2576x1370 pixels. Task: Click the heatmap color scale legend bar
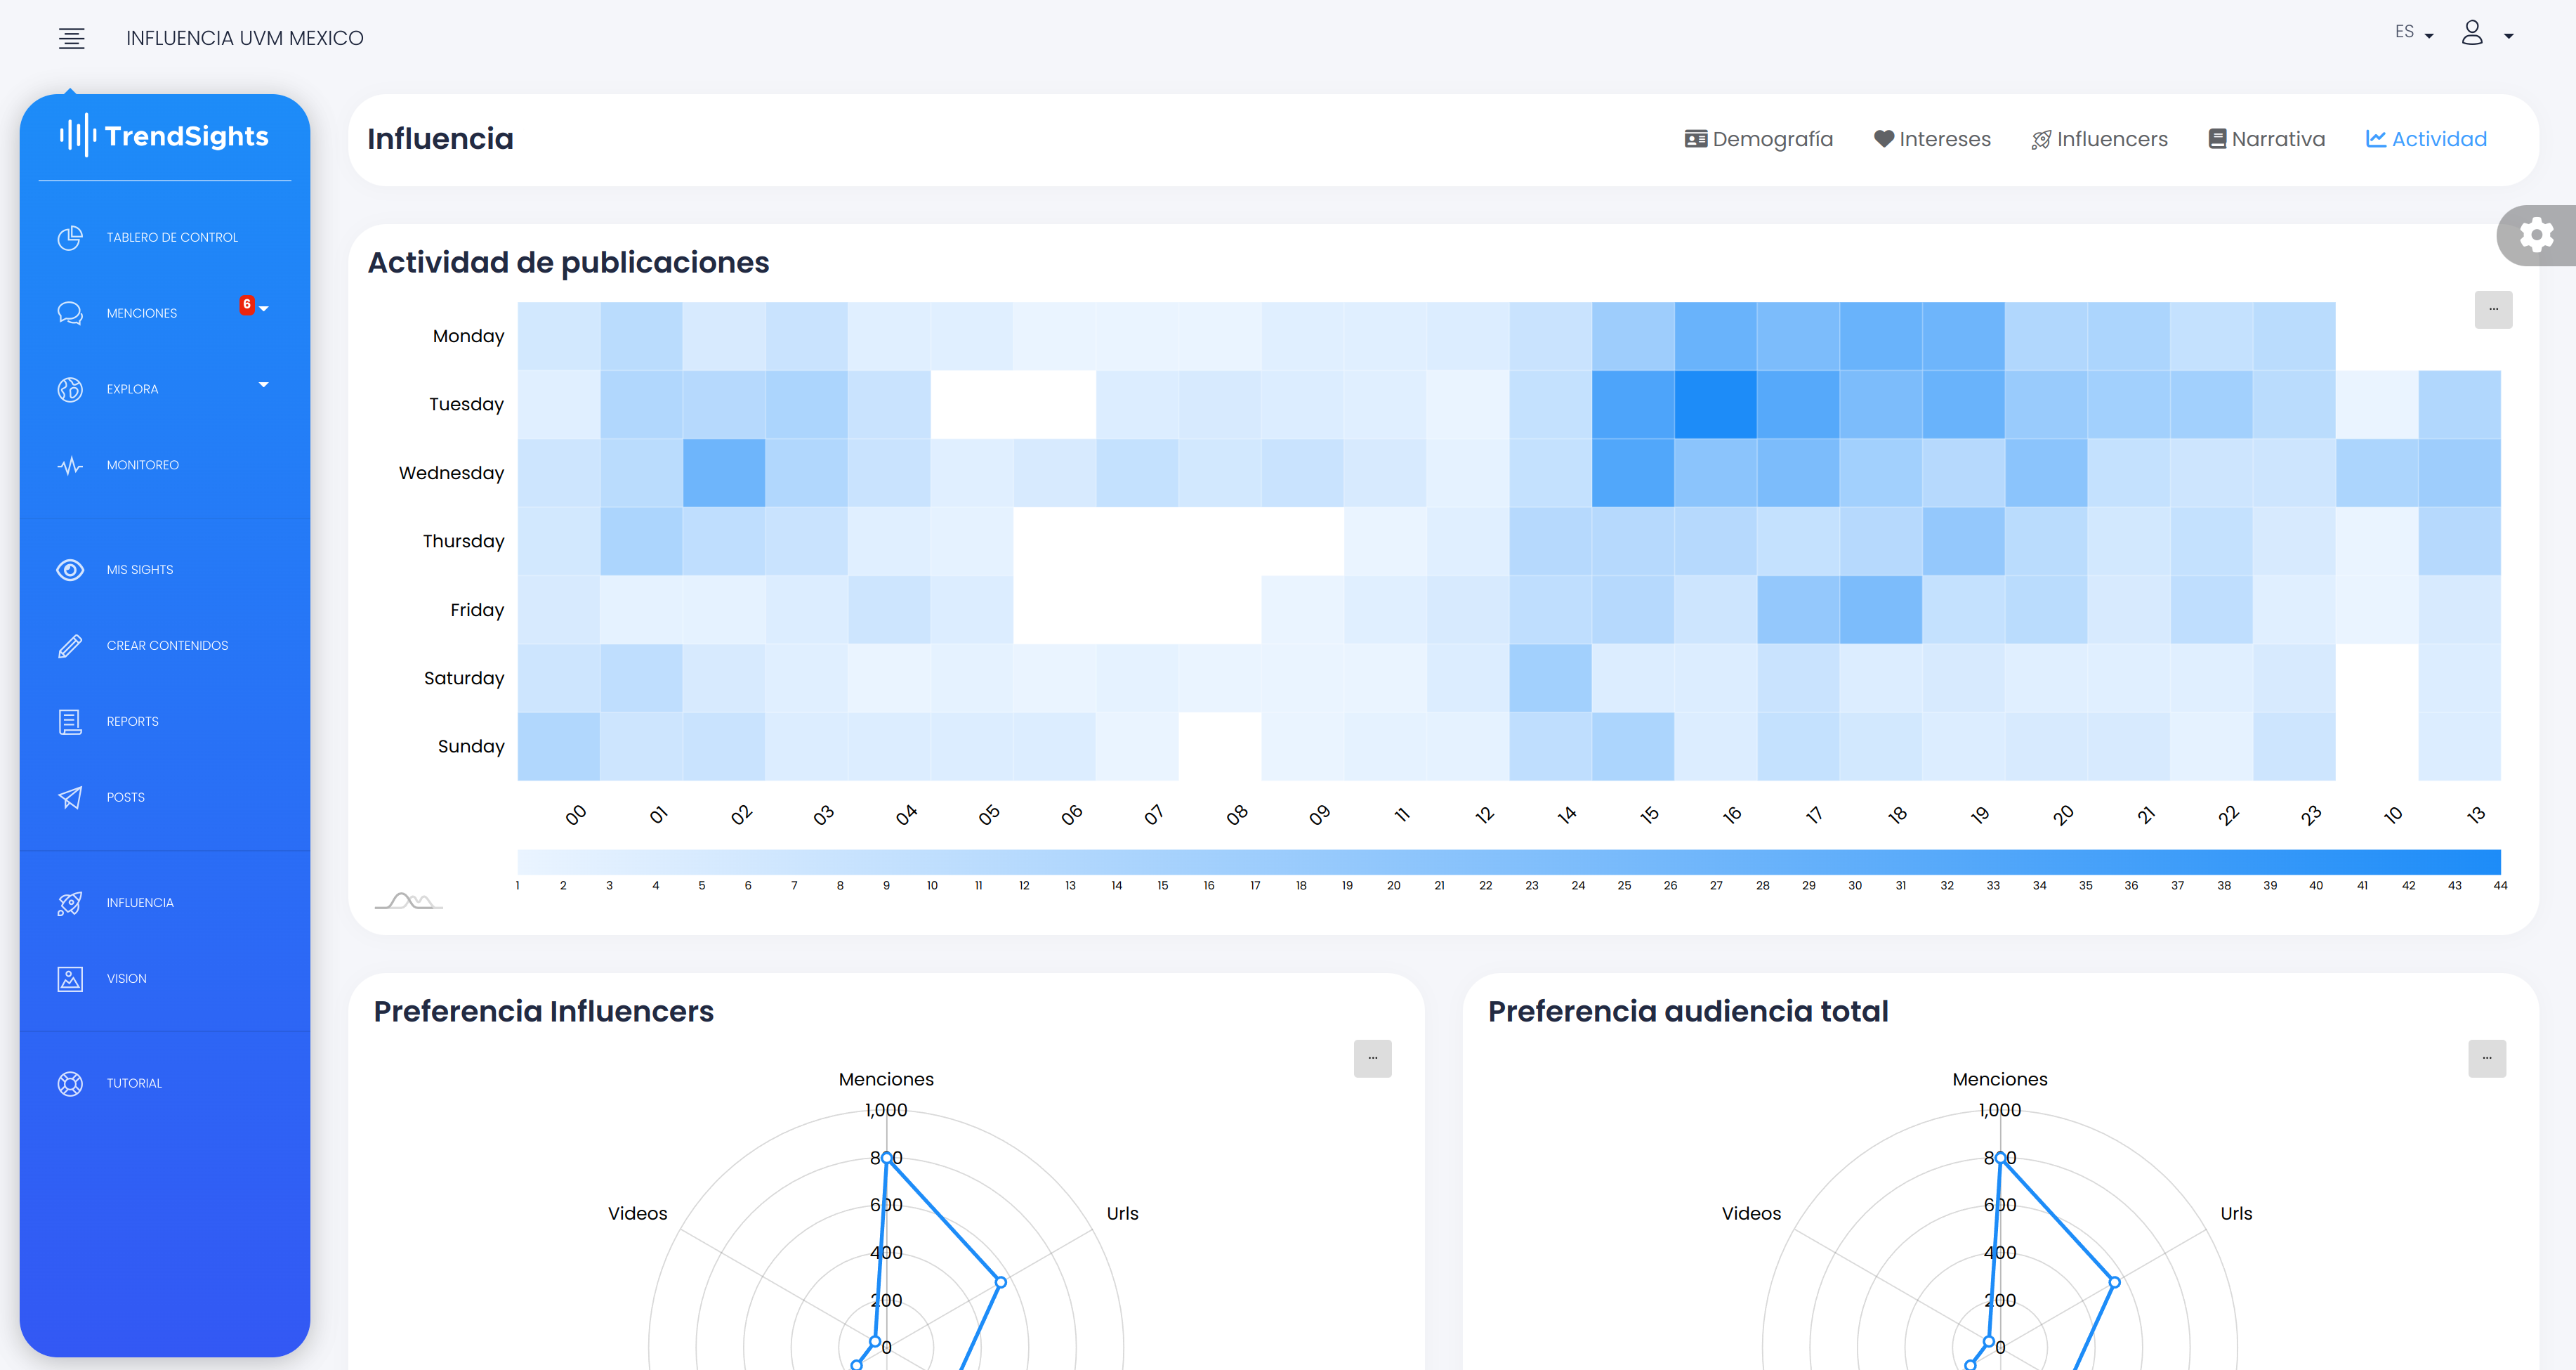tap(1508, 861)
